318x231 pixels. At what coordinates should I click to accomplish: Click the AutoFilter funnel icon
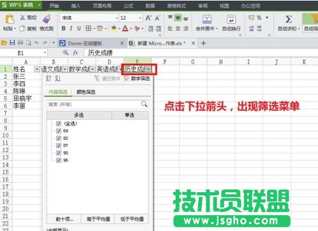pos(314,19)
